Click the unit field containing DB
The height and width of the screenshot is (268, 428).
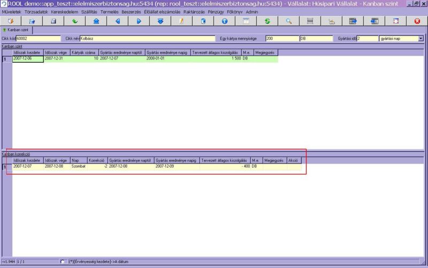pos(316,39)
